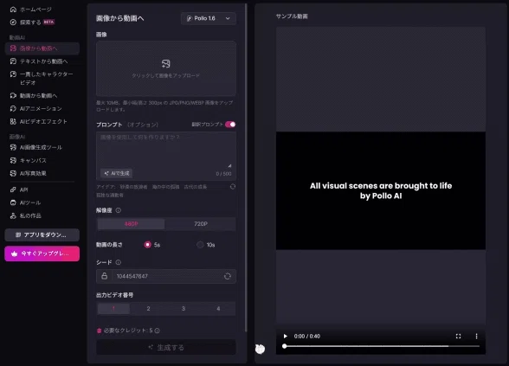Refresh the prompt idea suggestions

coord(233,187)
